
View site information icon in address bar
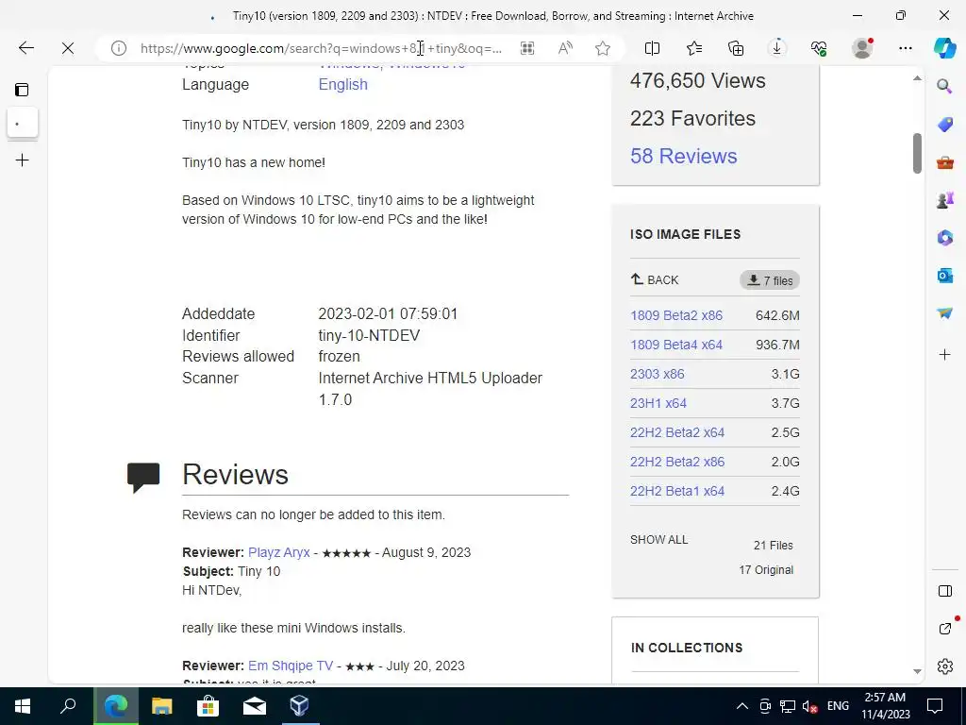[118, 48]
